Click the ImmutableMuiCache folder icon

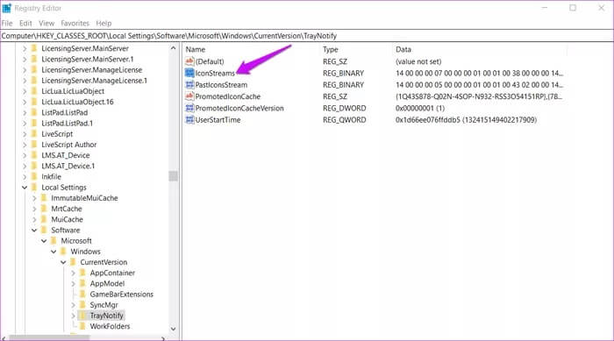pyautogui.click(x=44, y=198)
